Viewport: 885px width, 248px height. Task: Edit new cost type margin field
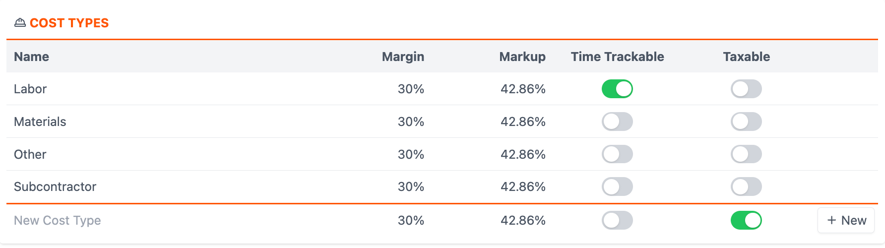(411, 220)
